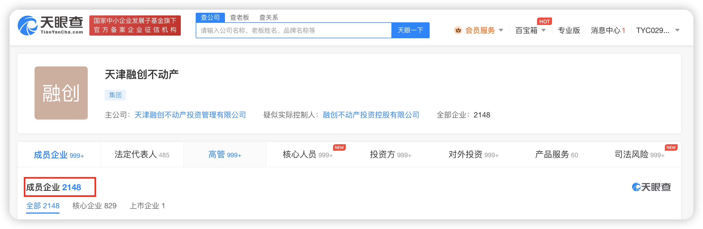The width and height of the screenshot is (703, 229).
Task: Click the membership crown icon
Action: (458, 30)
